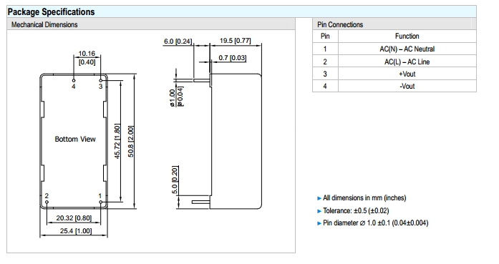Click the Bottom View label in drawing
The height and width of the screenshot is (264, 499).
point(75,139)
